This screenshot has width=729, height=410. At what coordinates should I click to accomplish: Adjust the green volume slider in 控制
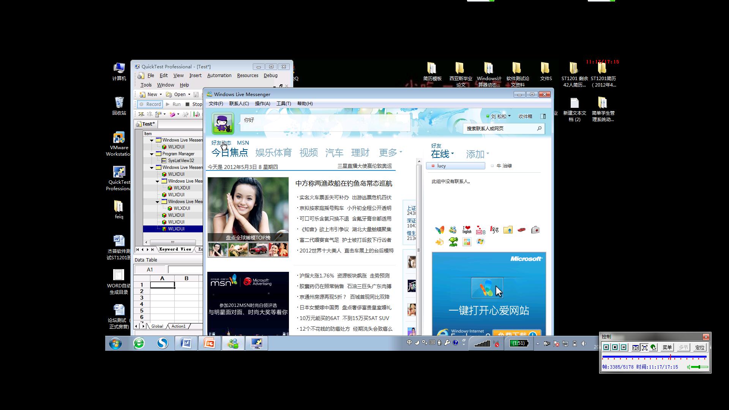[699, 367]
